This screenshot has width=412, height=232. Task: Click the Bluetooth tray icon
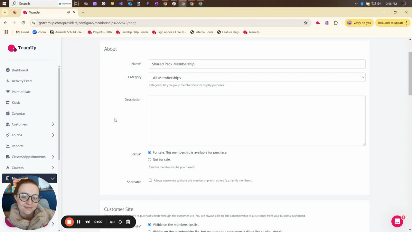[362, 4]
